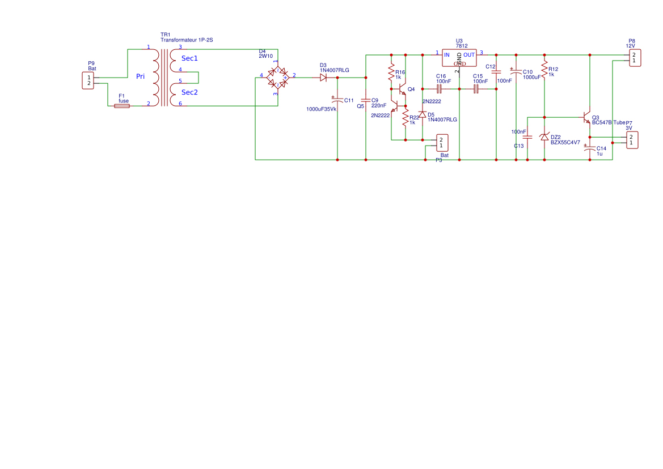
Task: Select the Q4 transistor symbol
Action: click(x=402, y=89)
